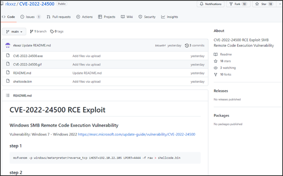Open the CVE-2022-24500.exe file
The image size is (283, 176).
(28, 56)
